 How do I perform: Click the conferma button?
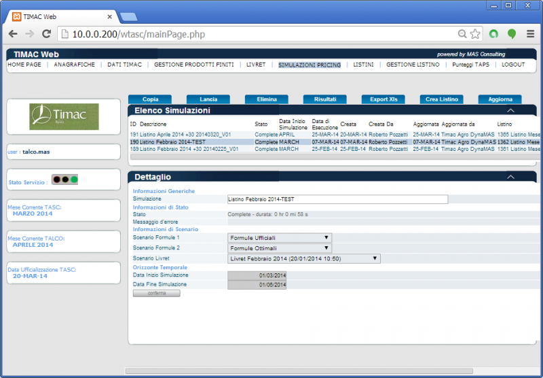156,293
